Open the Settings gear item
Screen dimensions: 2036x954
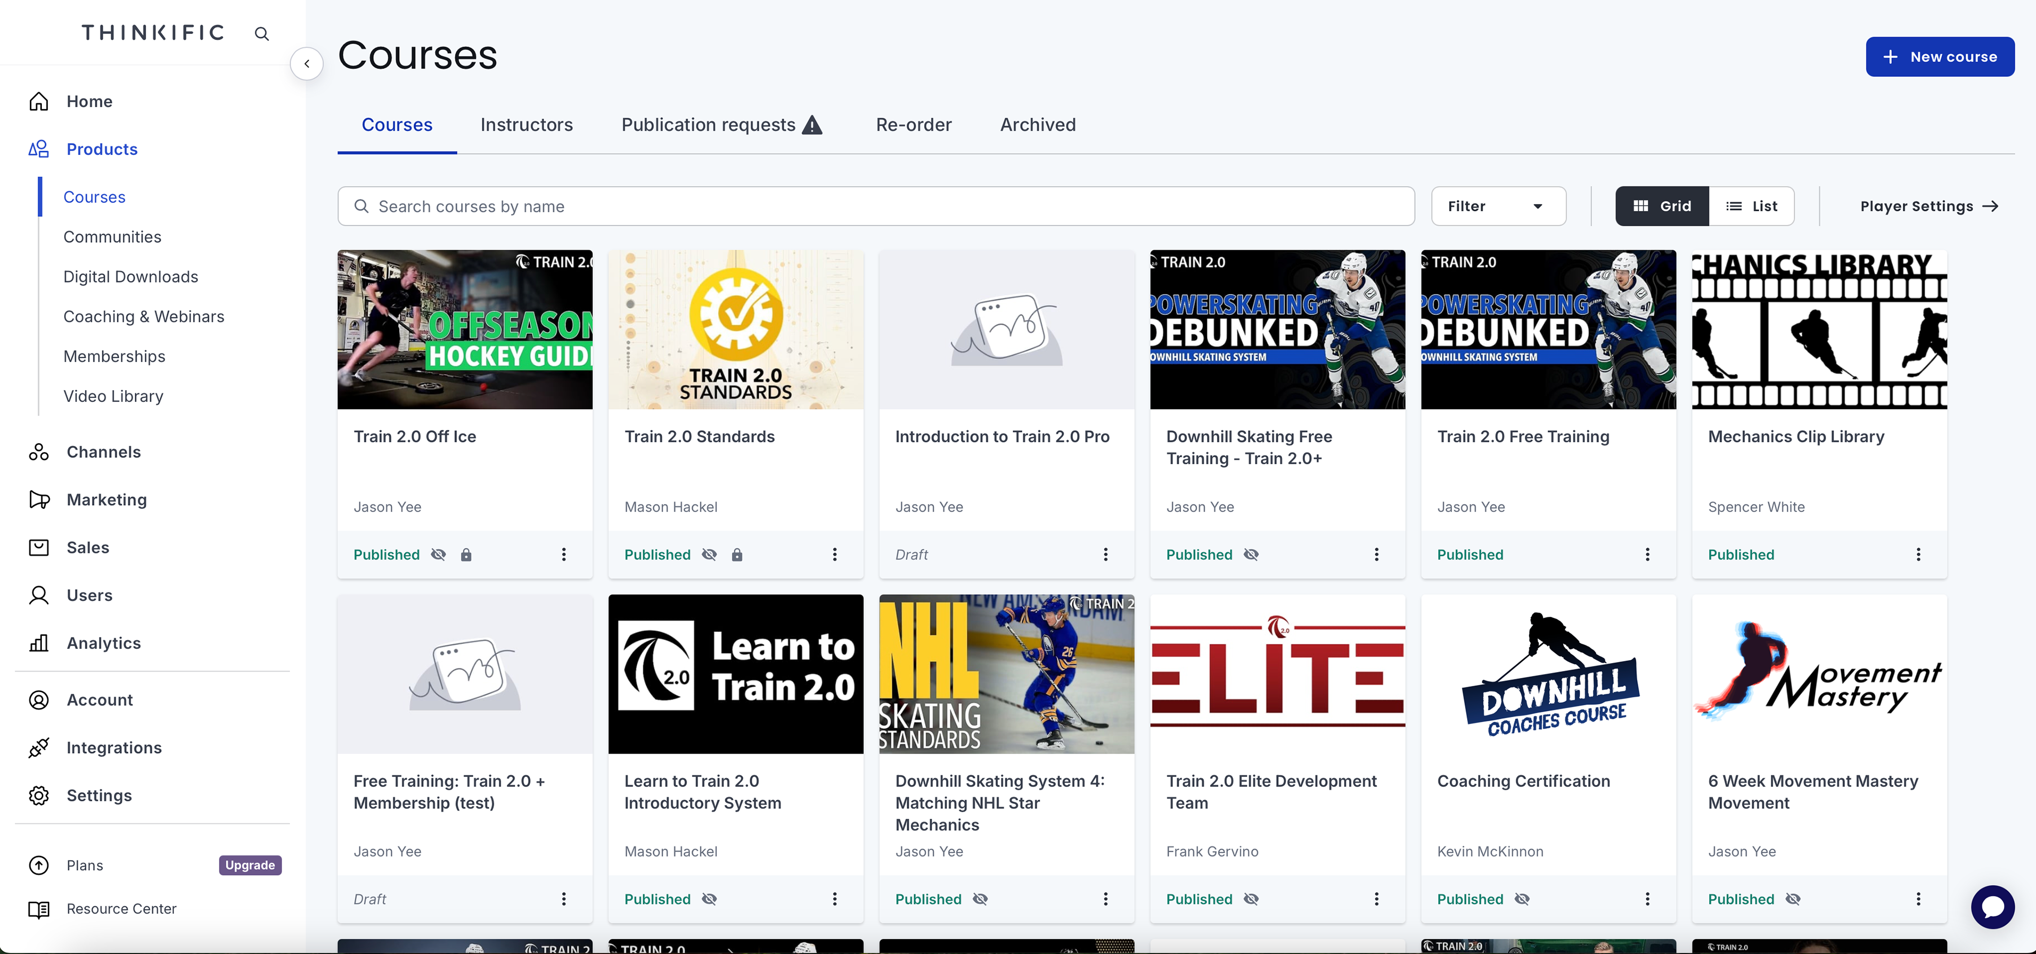99,796
